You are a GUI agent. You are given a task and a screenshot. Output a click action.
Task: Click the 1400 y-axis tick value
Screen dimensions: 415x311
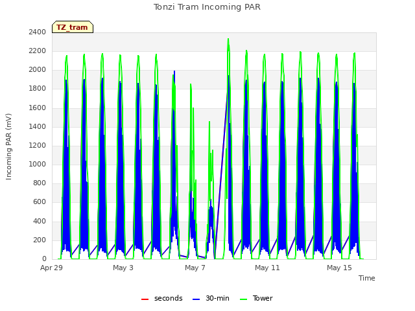coord(38,127)
